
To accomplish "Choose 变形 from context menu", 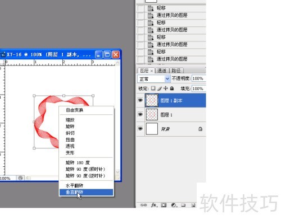I will pyautogui.click(x=87, y=152).
